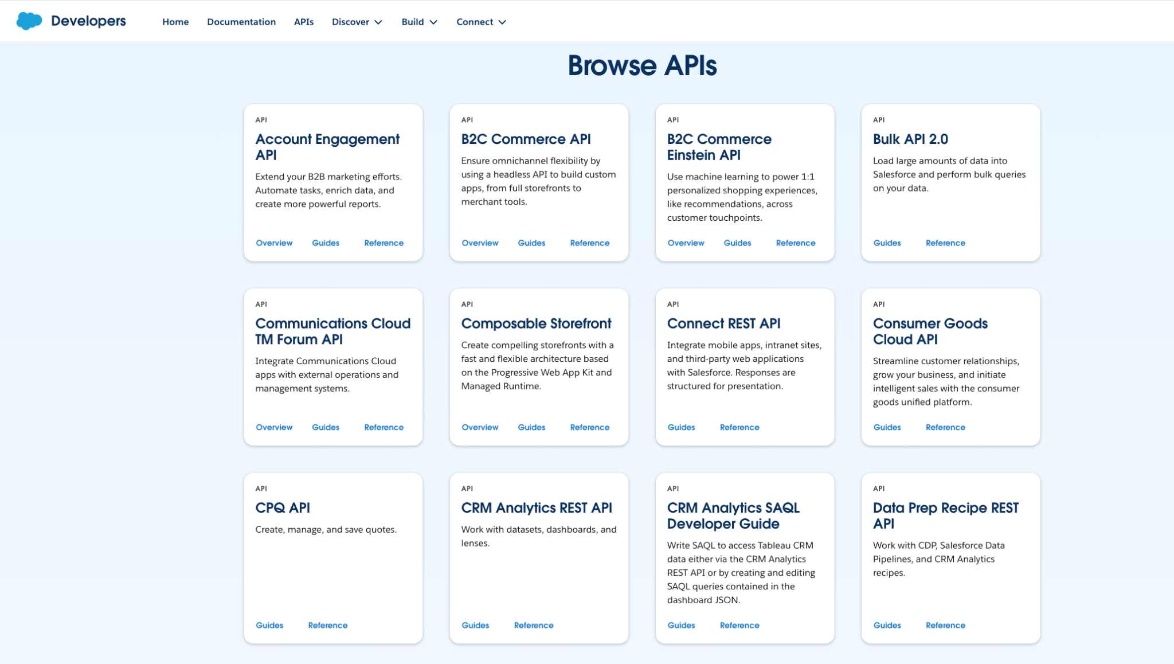The width and height of the screenshot is (1174, 664).
Task: Open Communications Cloud TM Forum API Overview
Action: pos(273,427)
